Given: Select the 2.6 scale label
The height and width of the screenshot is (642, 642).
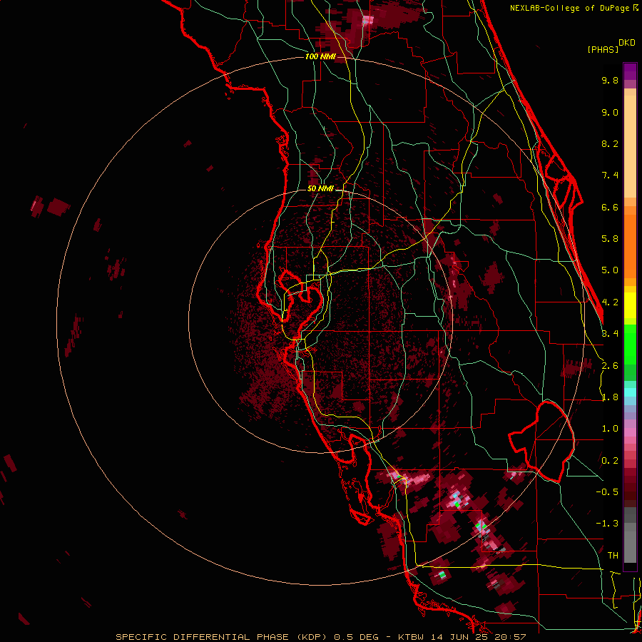Looking at the screenshot, I should pyautogui.click(x=610, y=366).
